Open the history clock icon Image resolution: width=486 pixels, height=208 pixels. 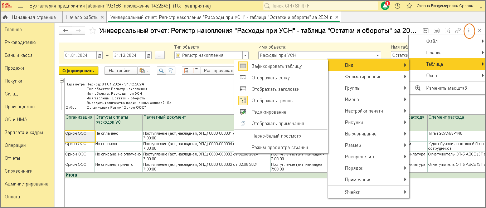(397, 6)
